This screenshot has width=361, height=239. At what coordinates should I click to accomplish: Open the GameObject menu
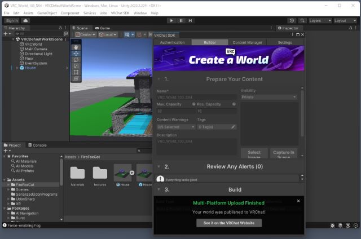tap(47, 13)
